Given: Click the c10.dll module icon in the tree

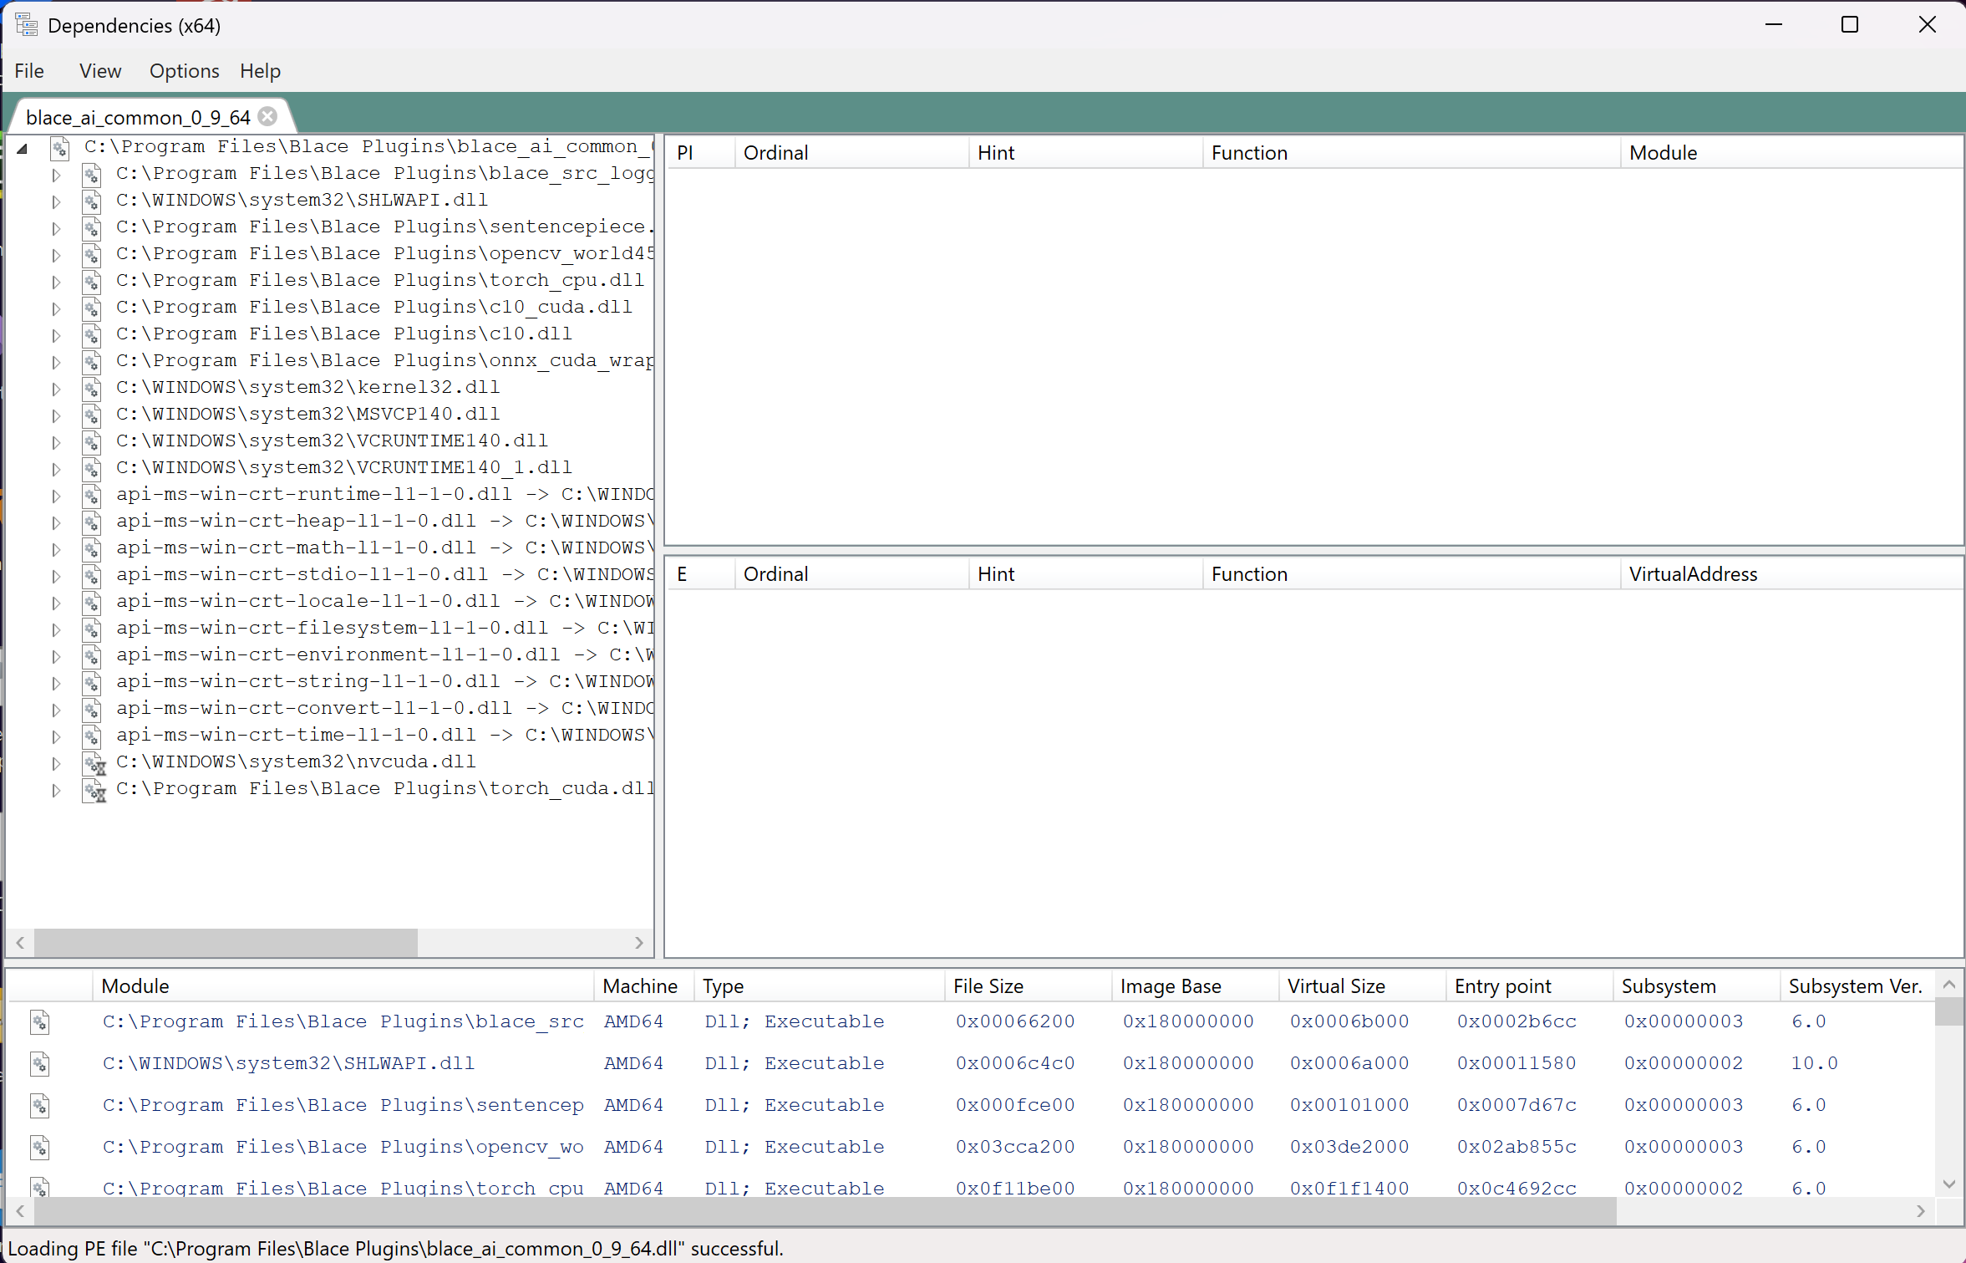Looking at the screenshot, I should (x=92, y=335).
